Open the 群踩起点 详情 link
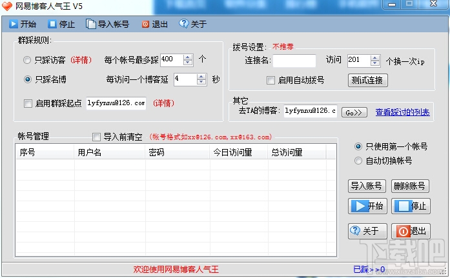Viewport: 450px width, 278px height. pos(163,103)
